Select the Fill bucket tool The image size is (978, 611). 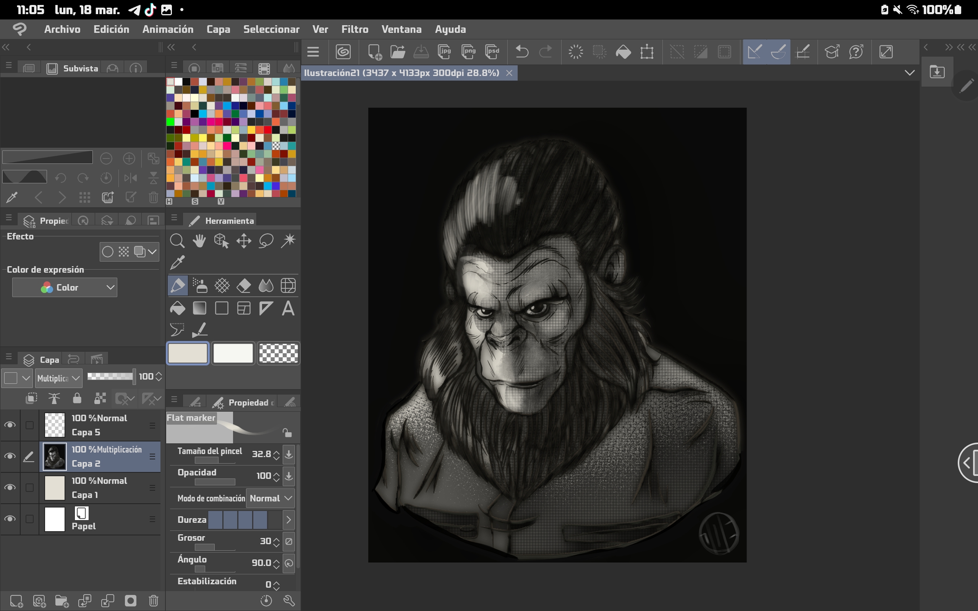(177, 309)
